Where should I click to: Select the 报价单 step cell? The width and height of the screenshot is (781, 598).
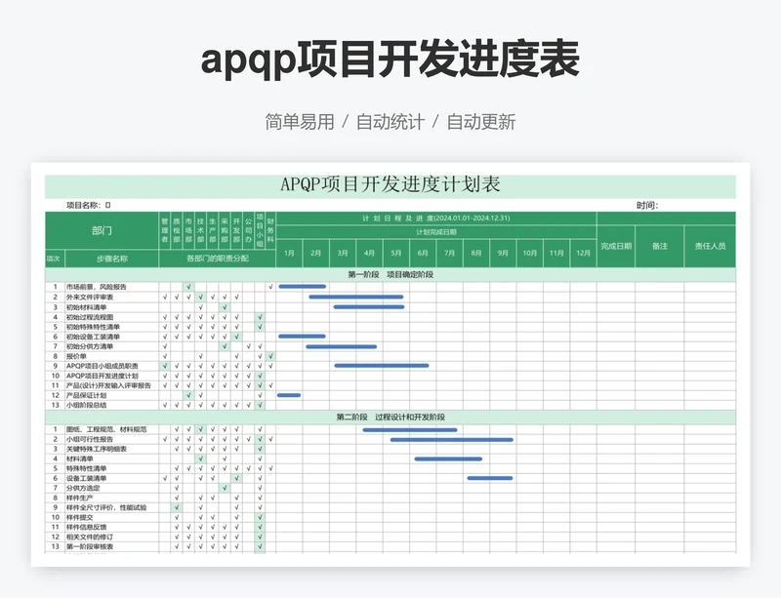[x=111, y=356]
